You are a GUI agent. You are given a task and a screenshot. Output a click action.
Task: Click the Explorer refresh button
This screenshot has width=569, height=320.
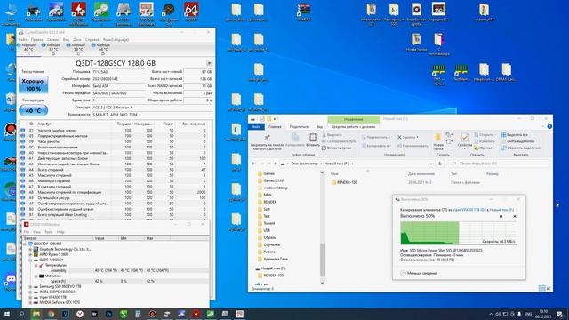coord(440,164)
